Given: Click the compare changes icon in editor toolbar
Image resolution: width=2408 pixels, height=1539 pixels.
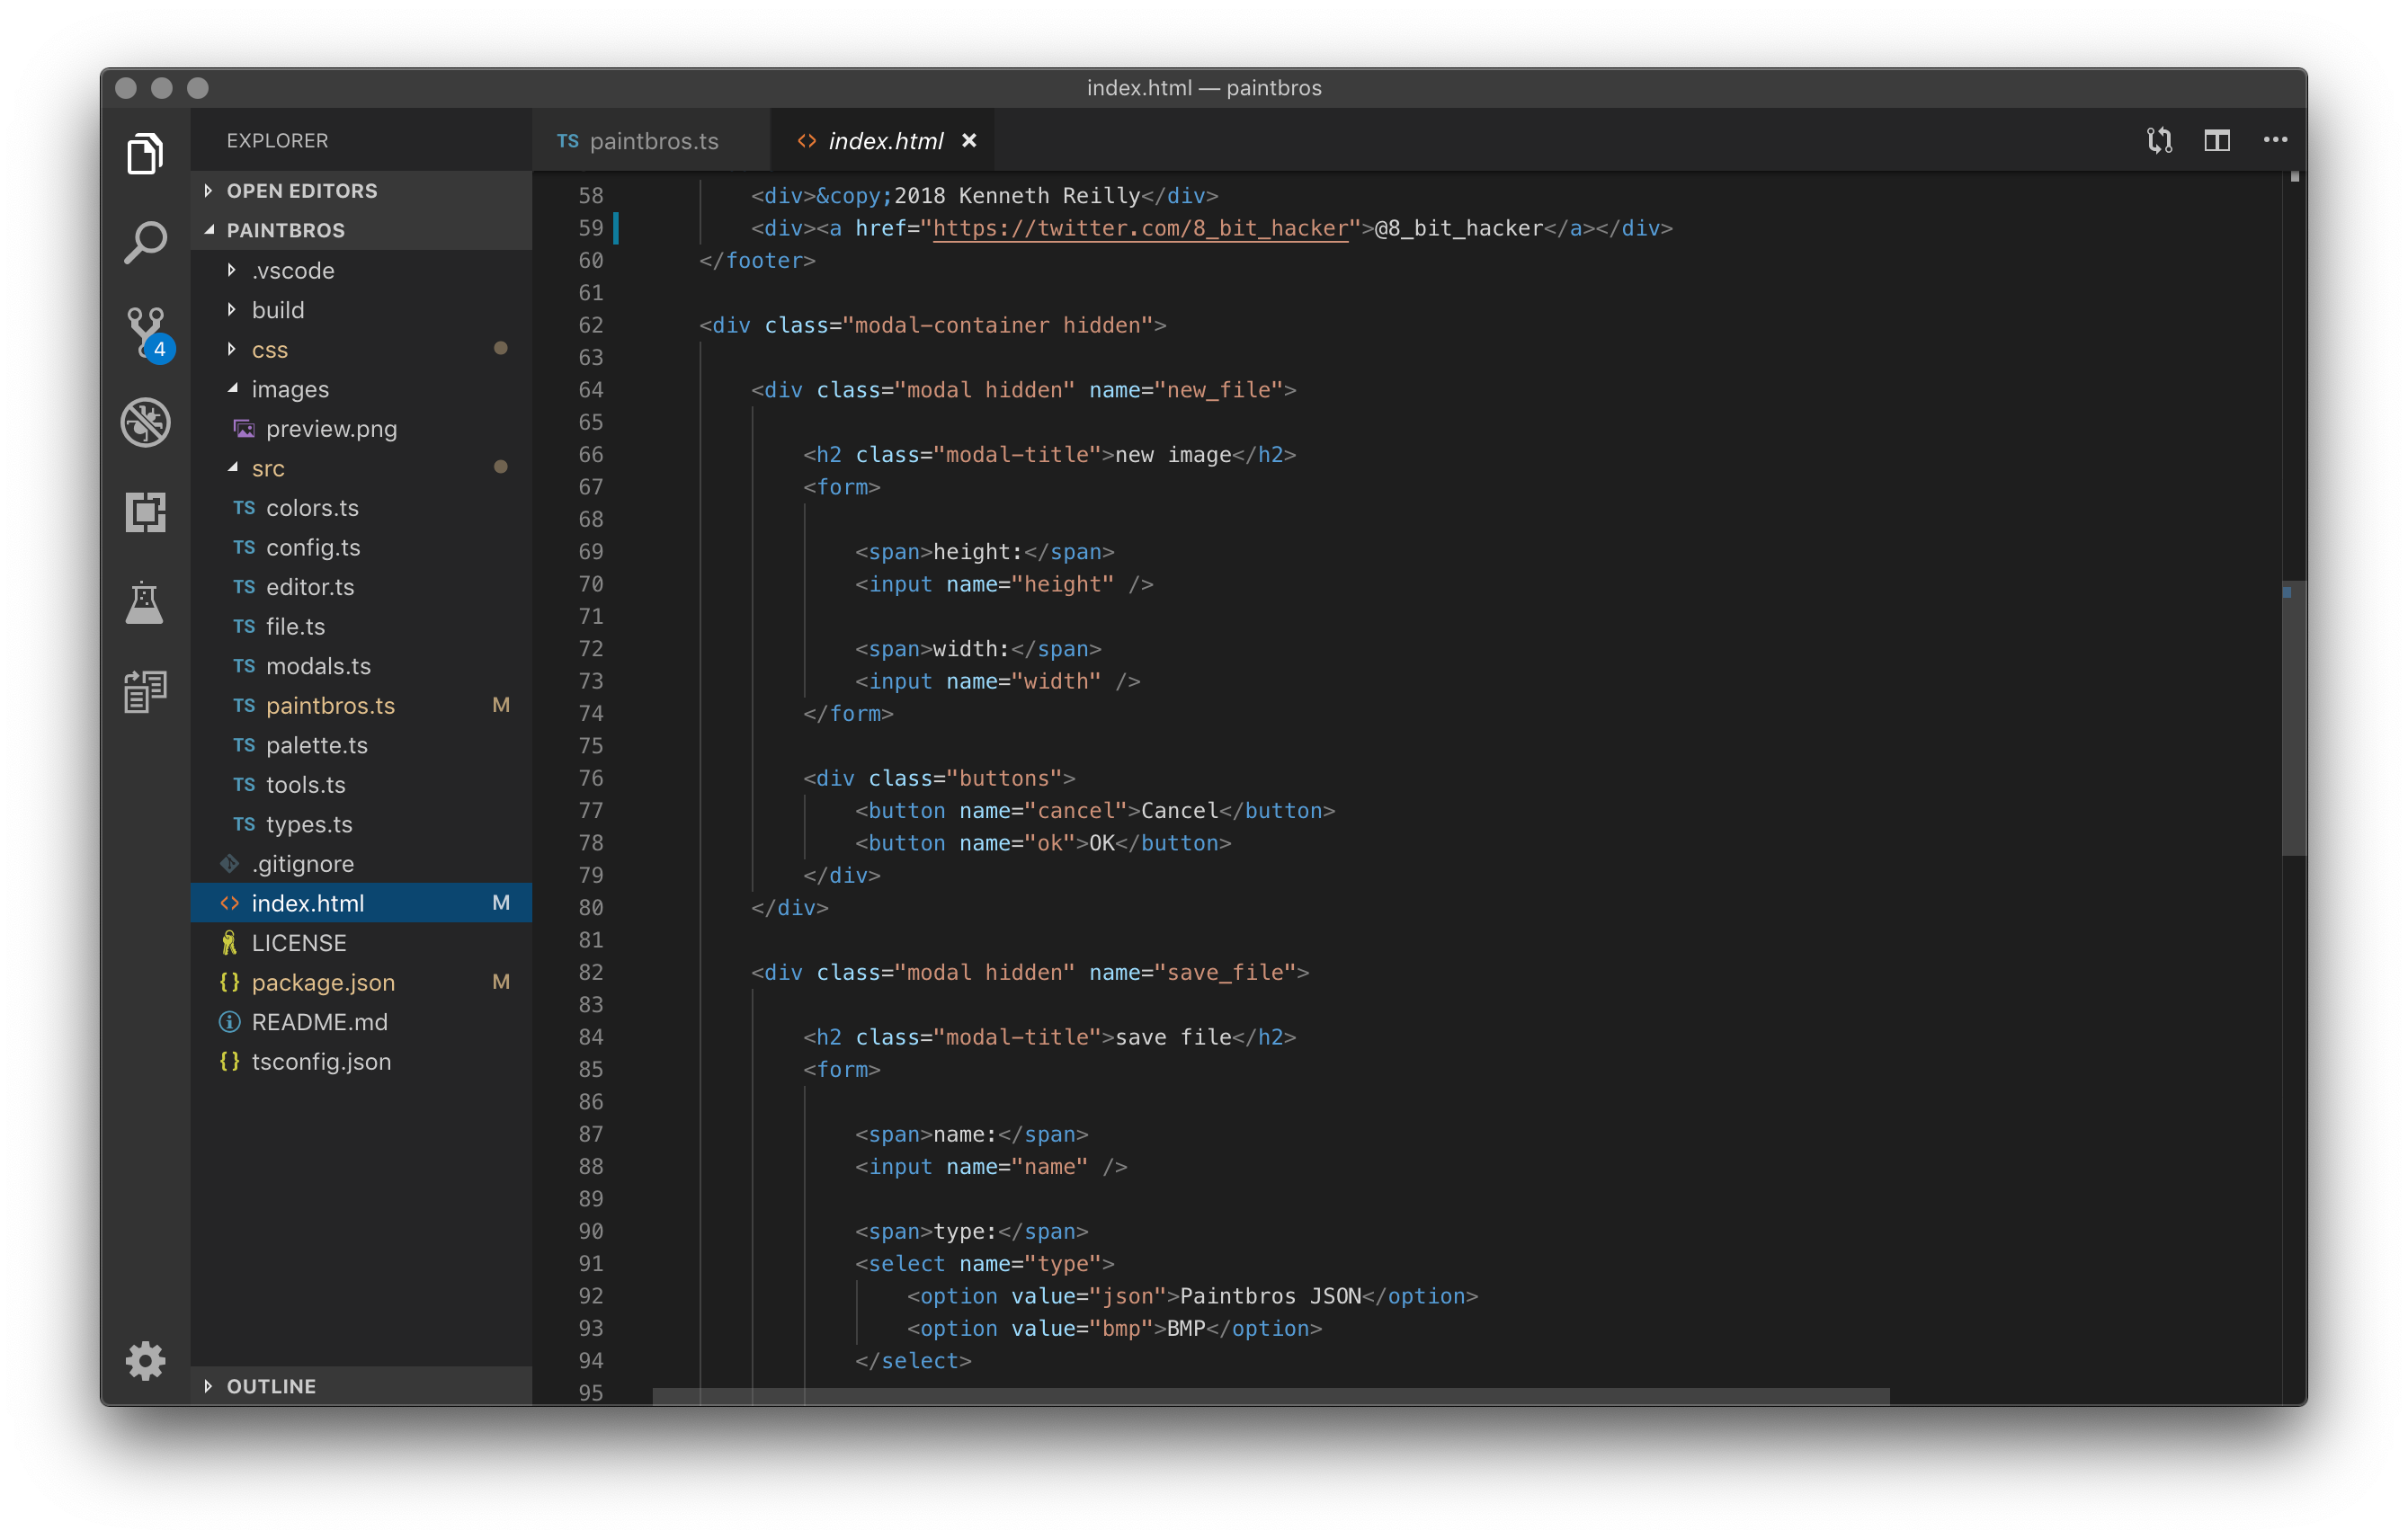Looking at the screenshot, I should pyautogui.click(x=2158, y=140).
